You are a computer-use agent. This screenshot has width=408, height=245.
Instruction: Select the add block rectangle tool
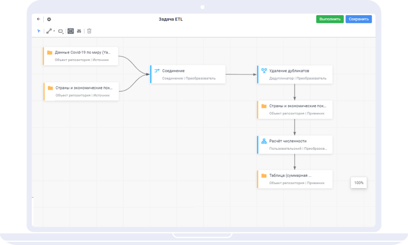(60, 31)
